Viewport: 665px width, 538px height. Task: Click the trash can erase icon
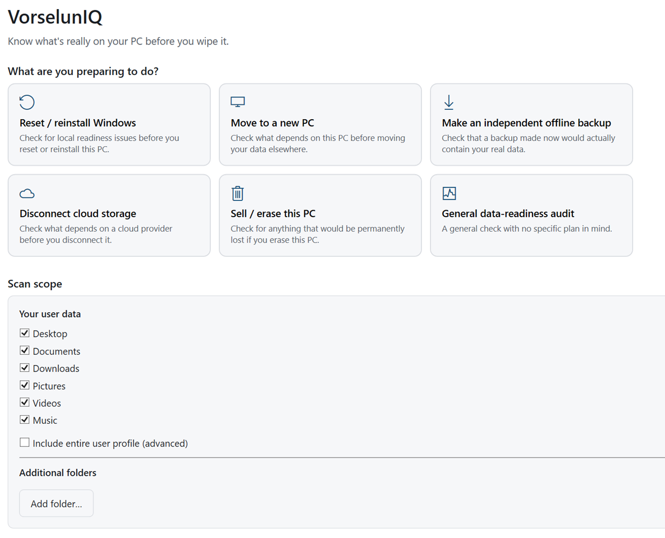coord(238,193)
